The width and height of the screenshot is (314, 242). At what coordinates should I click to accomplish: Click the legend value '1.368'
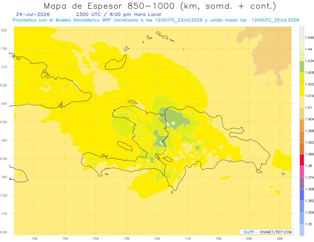(309, 189)
